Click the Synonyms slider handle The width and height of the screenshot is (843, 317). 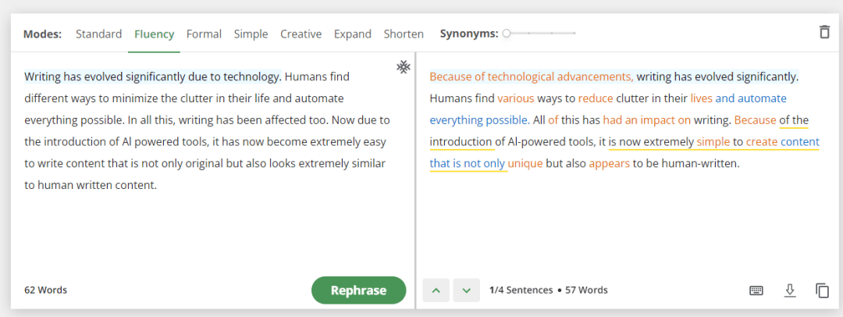coord(506,34)
